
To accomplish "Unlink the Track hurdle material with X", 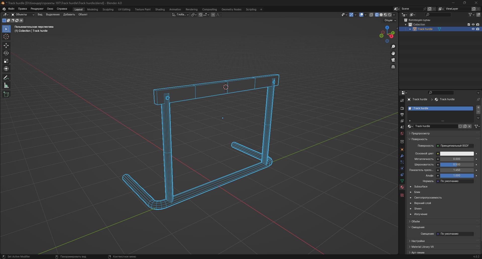I will [469, 126].
